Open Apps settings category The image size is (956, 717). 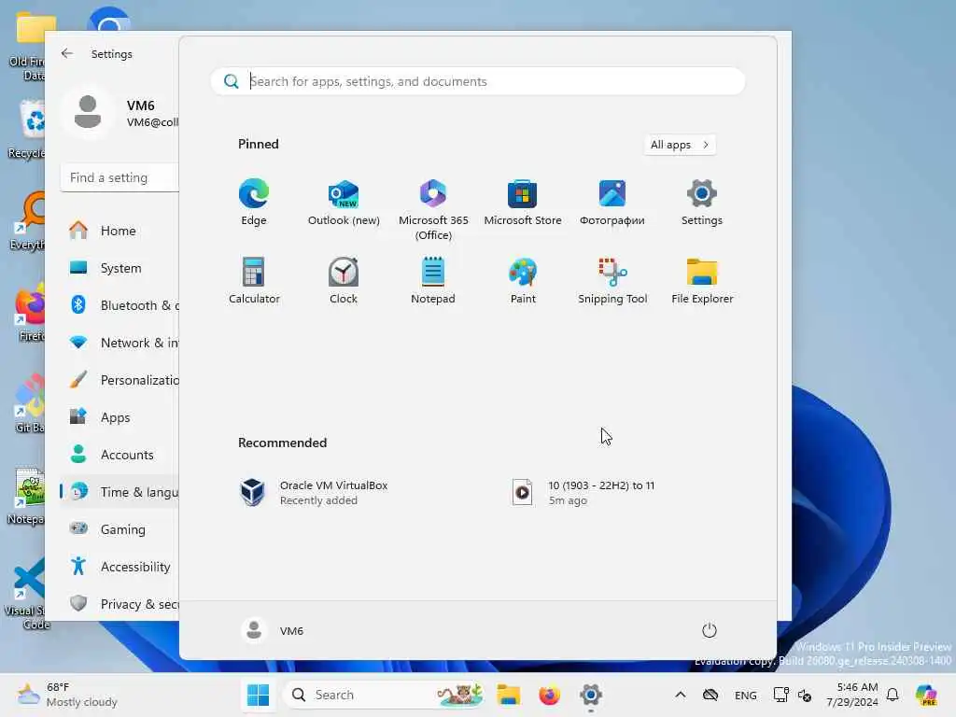[119, 417]
